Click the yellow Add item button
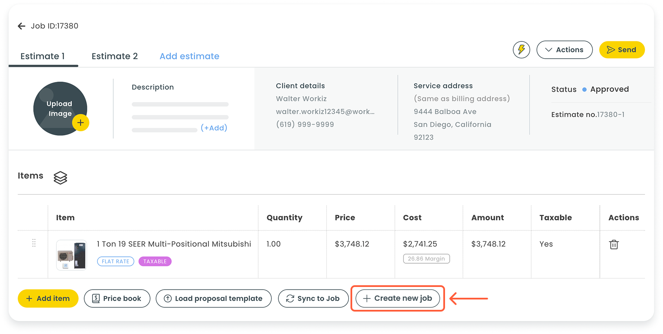This screenshot has height=334, width=663. [x=48, y=299]
